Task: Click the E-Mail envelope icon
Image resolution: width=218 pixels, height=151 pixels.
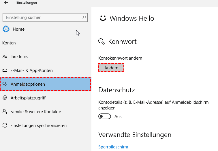Action: click(x=5, y=70)
